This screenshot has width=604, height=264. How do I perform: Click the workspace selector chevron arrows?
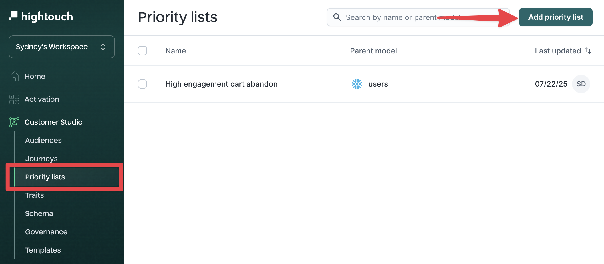(x=103, y=47)
